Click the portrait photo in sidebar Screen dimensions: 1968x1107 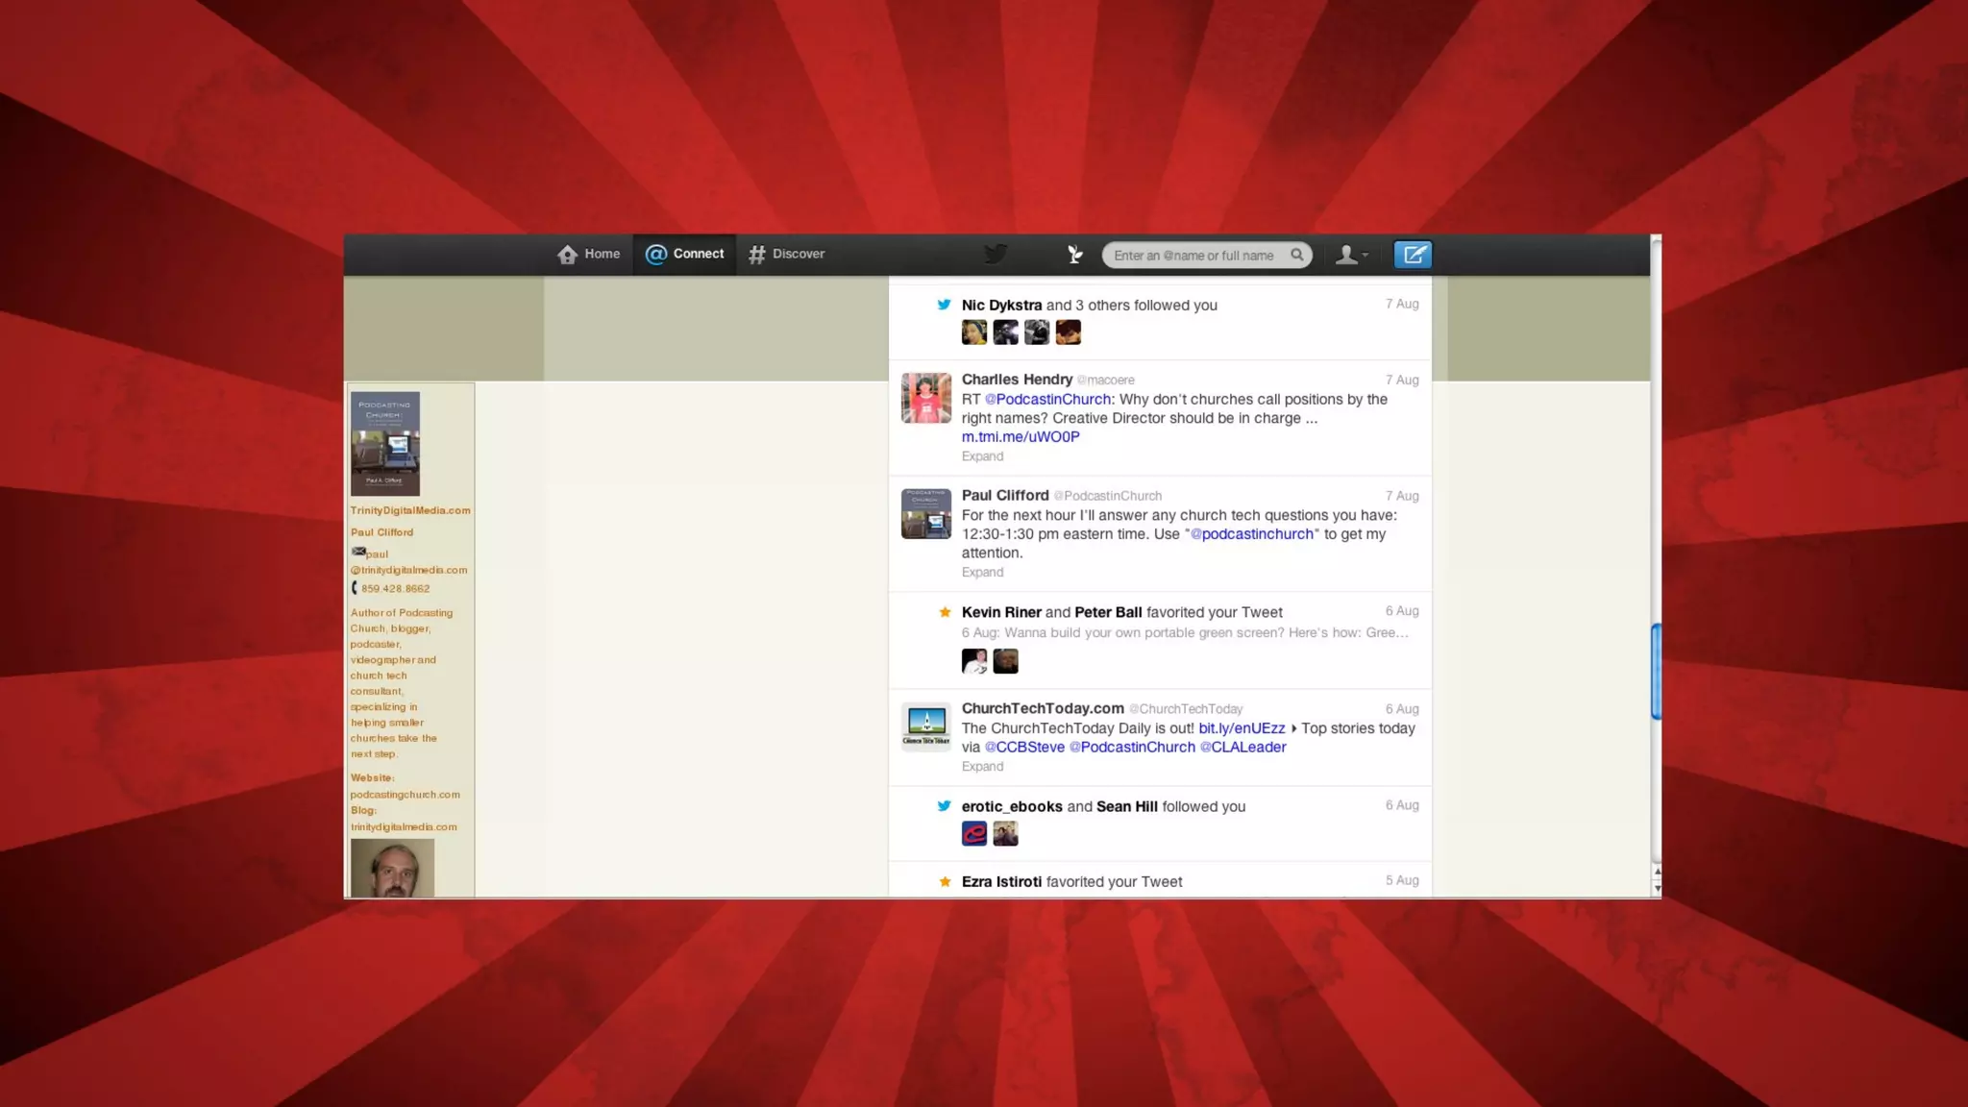pos(392,869)
